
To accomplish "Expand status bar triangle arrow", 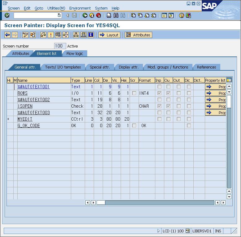I will (x=158, y=231).
